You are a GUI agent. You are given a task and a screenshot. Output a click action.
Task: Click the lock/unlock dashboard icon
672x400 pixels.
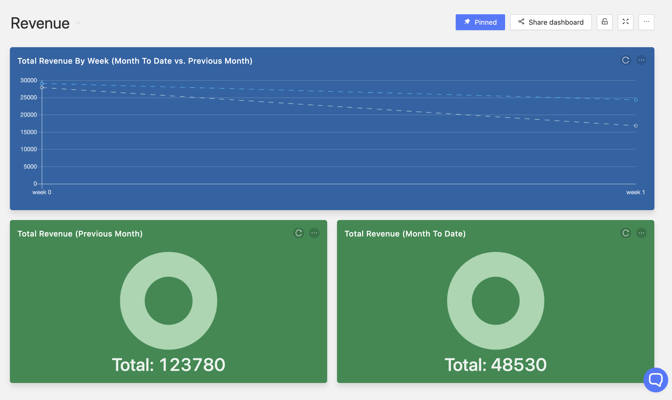coord(604,22)
